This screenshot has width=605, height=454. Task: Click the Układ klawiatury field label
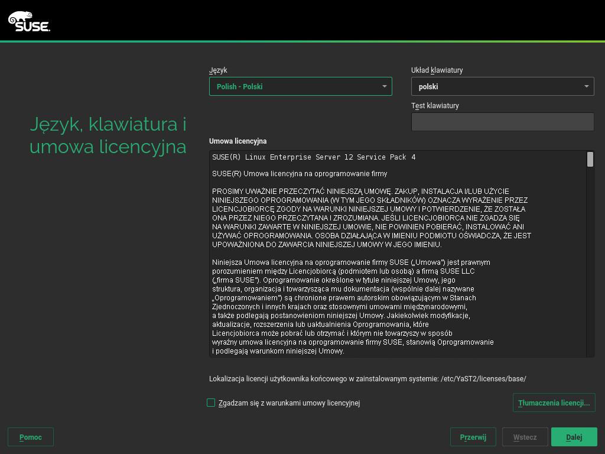click(437, 70)
